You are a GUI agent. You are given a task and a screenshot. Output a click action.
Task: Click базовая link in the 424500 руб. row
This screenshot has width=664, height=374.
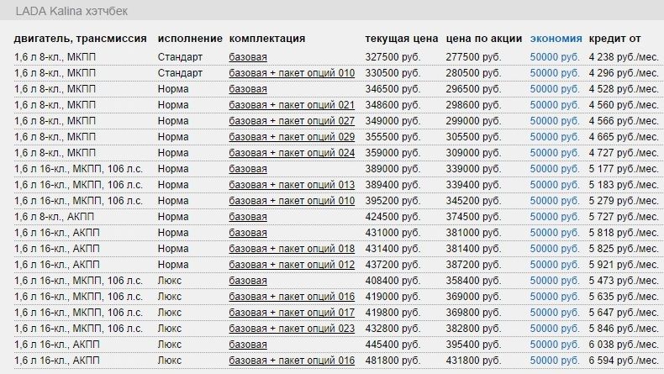[x=248, y=217]
